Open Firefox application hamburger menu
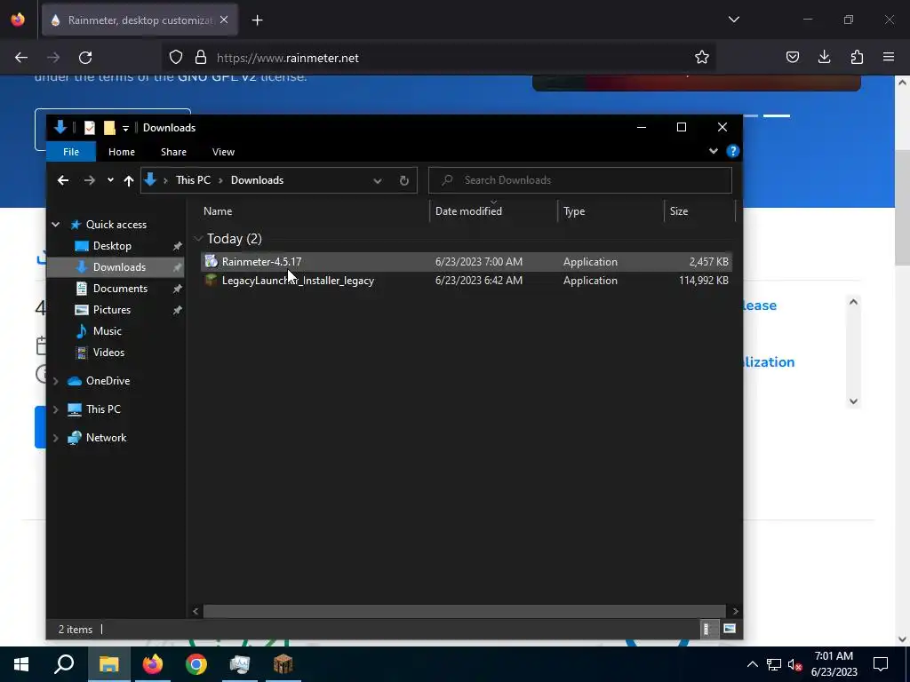Image resolution: width=910 pixels, height=682 pixels. tap(889, 57)
